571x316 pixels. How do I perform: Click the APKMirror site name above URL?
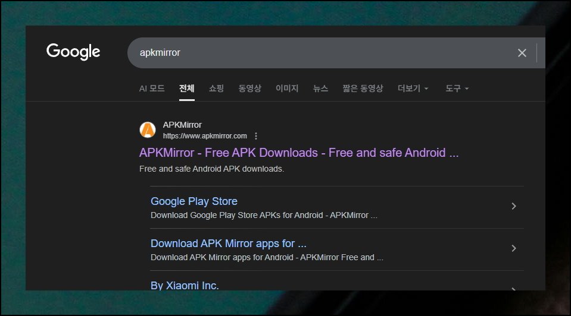tap(182, 125)
